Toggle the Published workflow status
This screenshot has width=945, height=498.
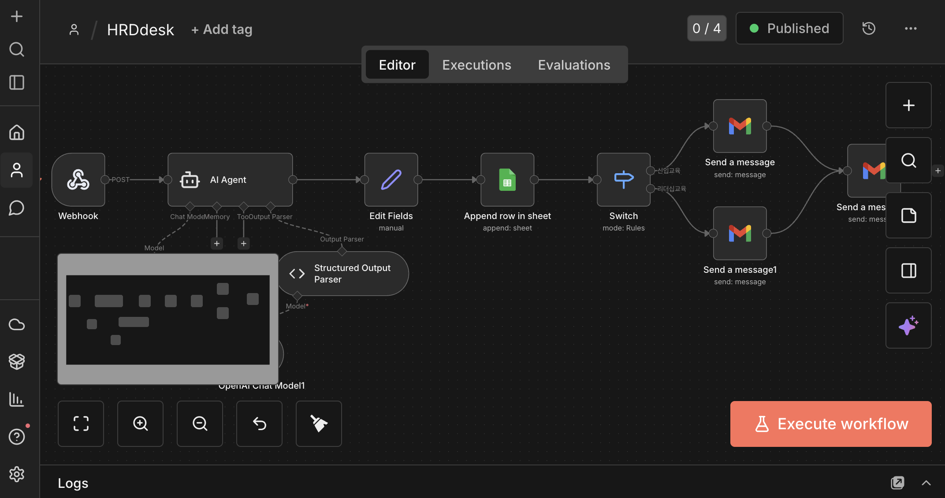click(789, 29)
